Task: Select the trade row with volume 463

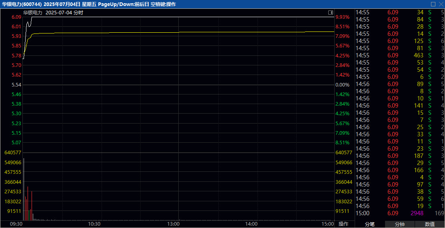Action: (x=400, y=55)
